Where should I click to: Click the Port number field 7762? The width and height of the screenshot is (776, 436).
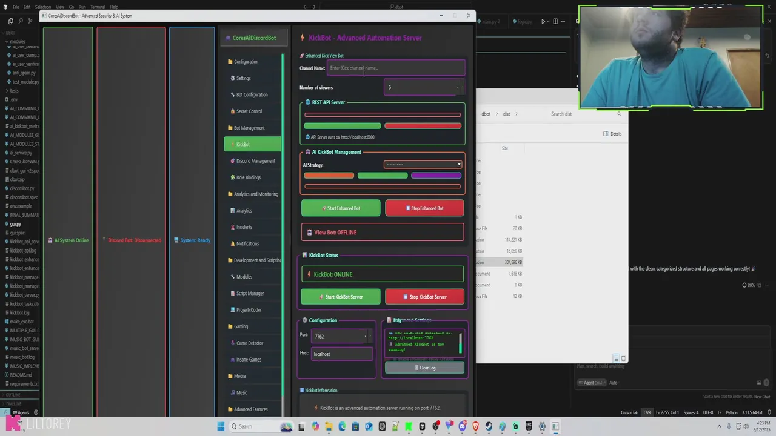(341, 336)
